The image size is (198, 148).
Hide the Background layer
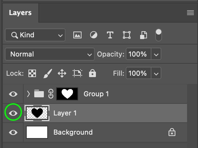coord(13,132)
